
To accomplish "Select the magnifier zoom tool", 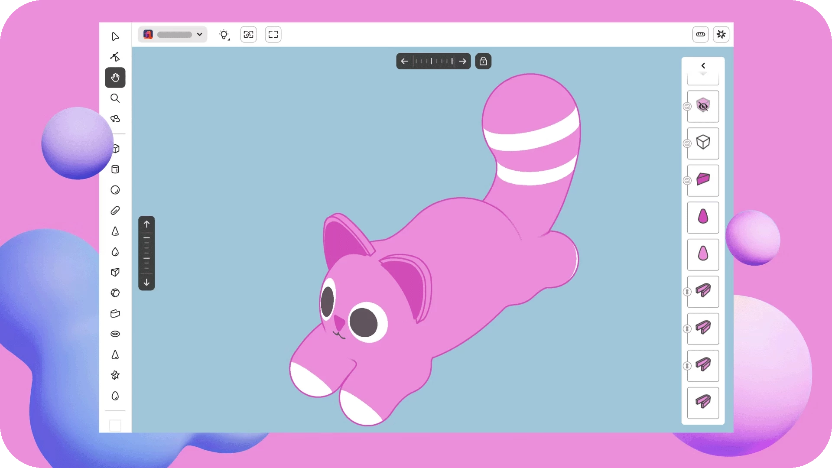I will click(115, 98).
